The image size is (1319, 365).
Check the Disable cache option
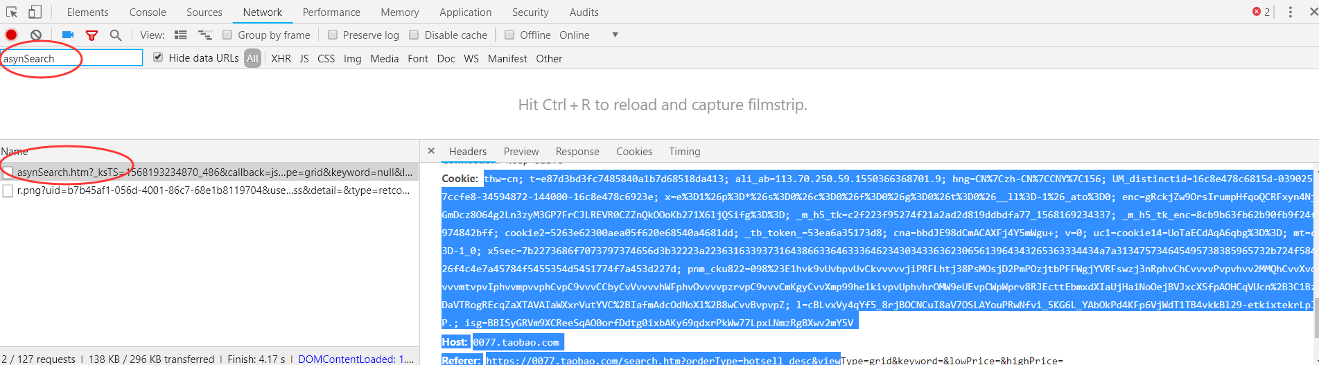pos(414,35)
